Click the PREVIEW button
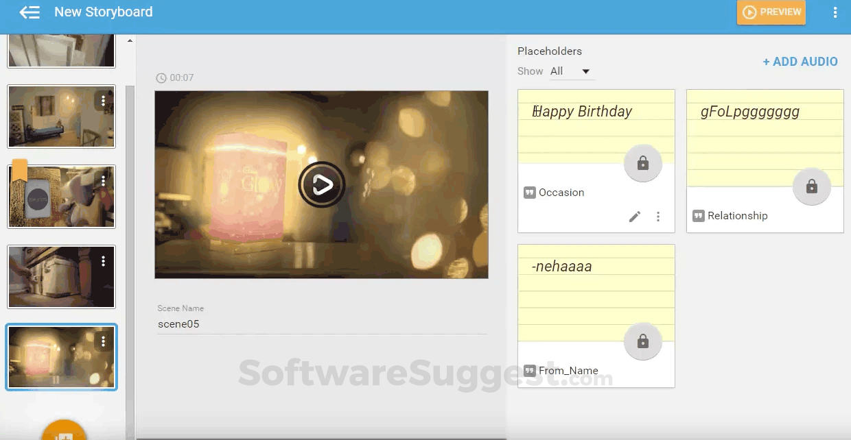Viewport: 851px width, 440px height. point(771,12)
